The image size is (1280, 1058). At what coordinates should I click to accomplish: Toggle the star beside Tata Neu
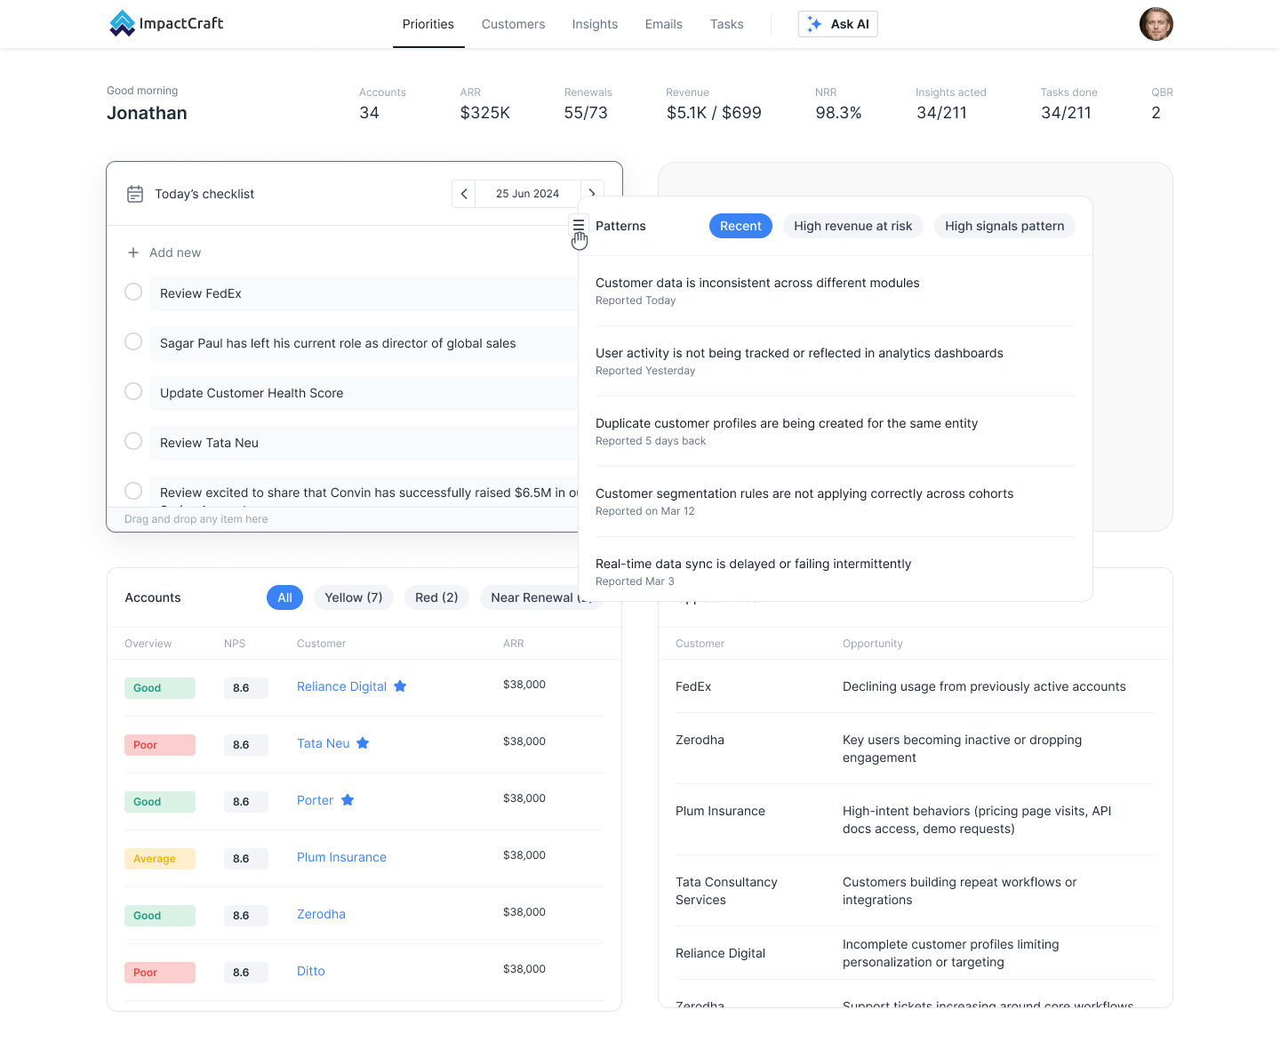click(363, 743)
